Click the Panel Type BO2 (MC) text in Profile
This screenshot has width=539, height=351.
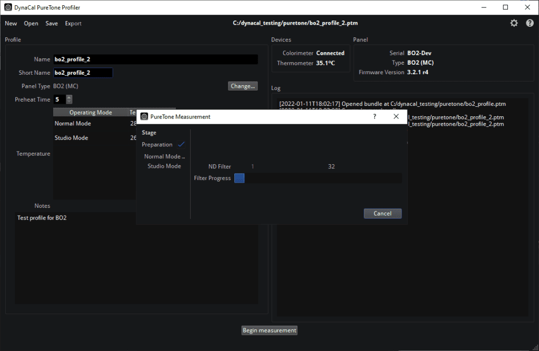coord(66,86)
